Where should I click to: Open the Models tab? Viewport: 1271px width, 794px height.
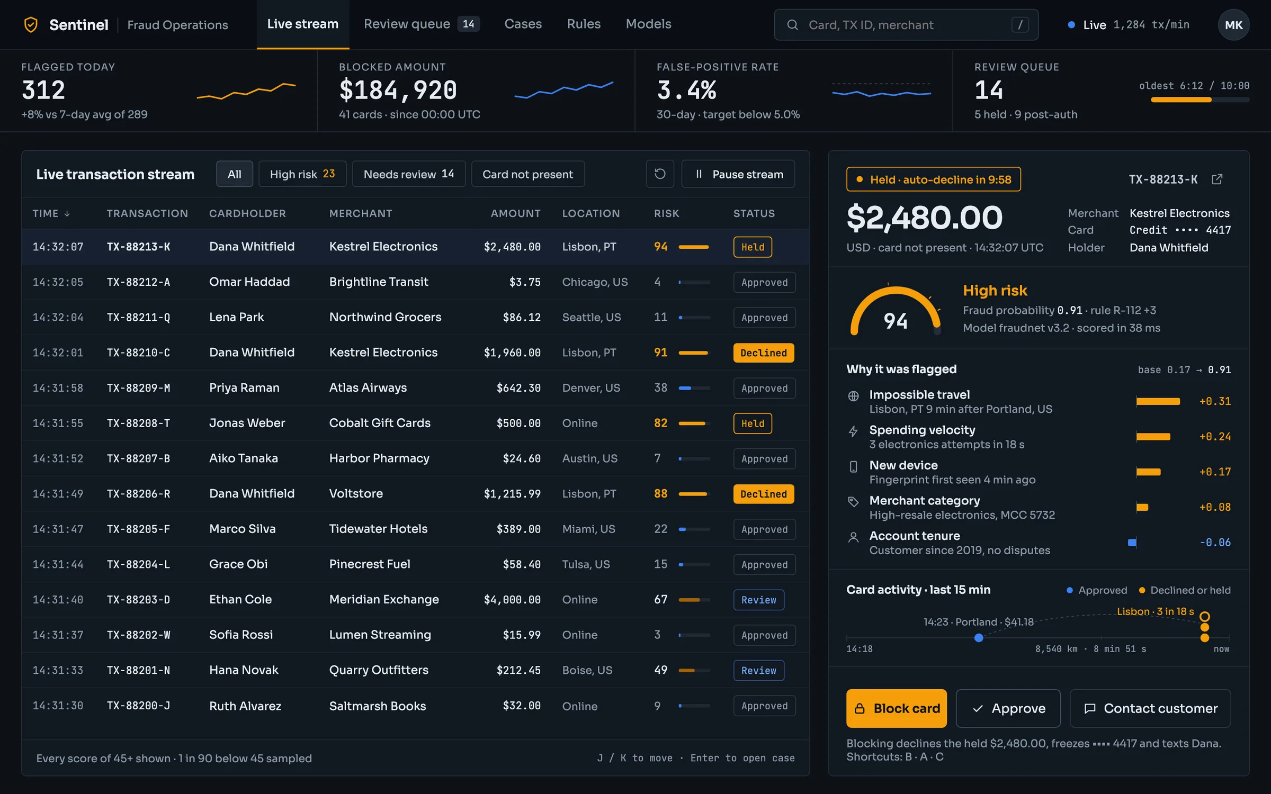click(x=648, y=24)
